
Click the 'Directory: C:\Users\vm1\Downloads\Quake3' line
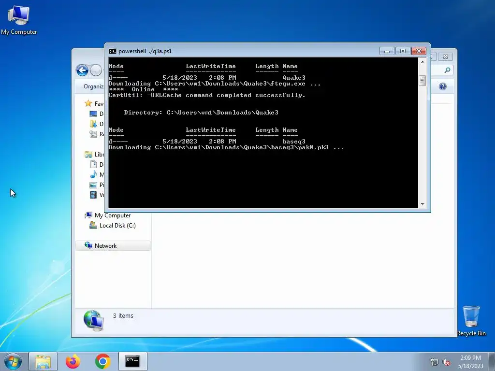point(201,113)
